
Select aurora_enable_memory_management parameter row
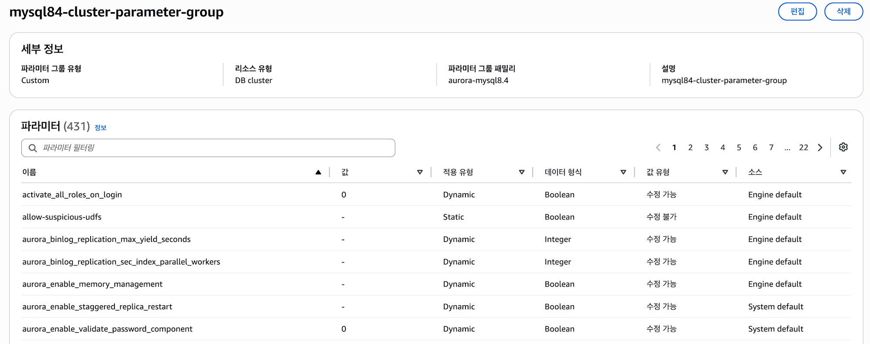click(x=436, y=284)
